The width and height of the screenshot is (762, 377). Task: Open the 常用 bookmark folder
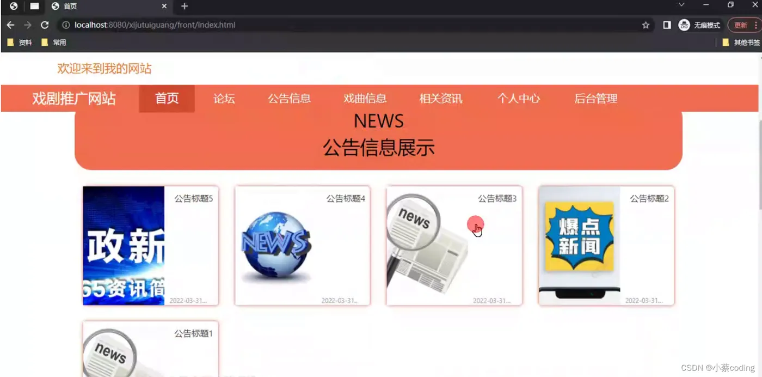(x=54, y=42)
